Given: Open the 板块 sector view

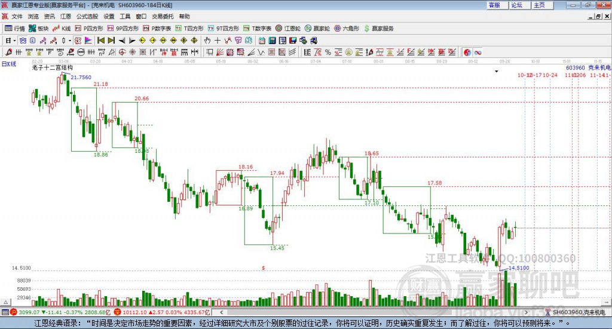Looking at the screenshot, I should 38,29.
